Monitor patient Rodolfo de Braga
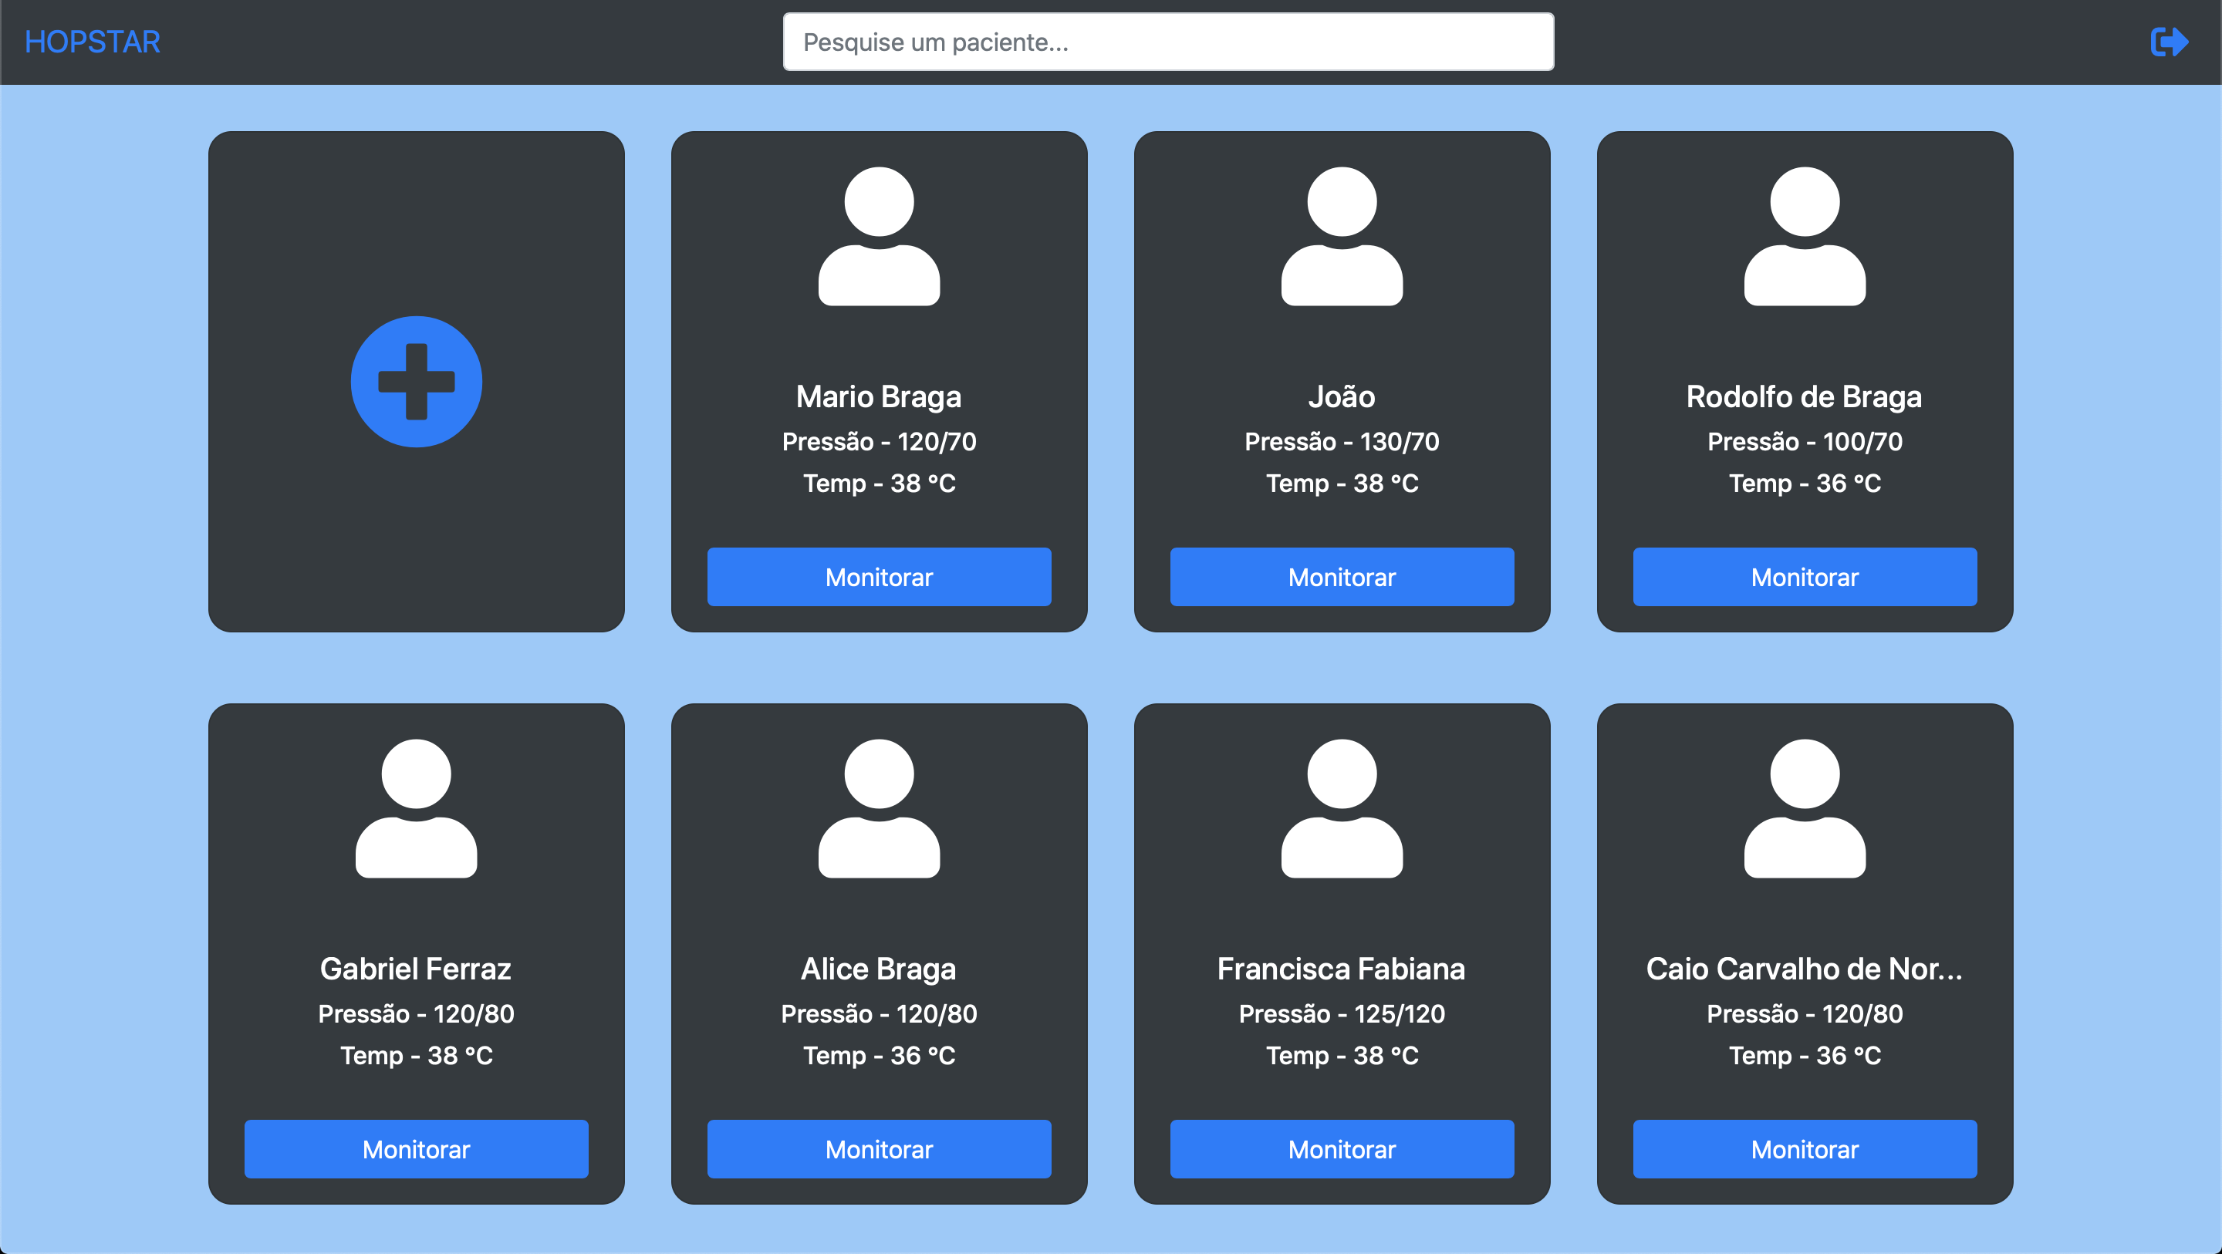The height and width of the screenshot is (1254, 2222). pos(1804,577)
